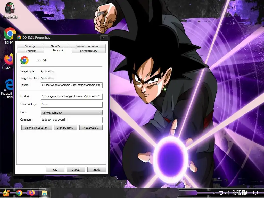Viewport: 264px width, 198px height.
Task: Click inside the Start in field
Action: tap(72, 96)
